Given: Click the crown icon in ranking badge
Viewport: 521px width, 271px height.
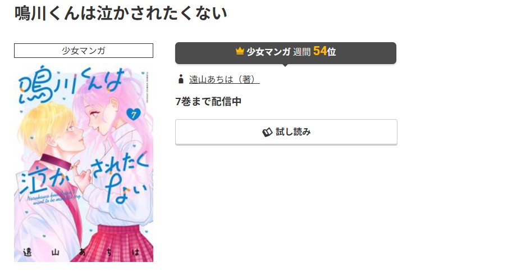Looking at the screenshot, I should tap(240, 51).
